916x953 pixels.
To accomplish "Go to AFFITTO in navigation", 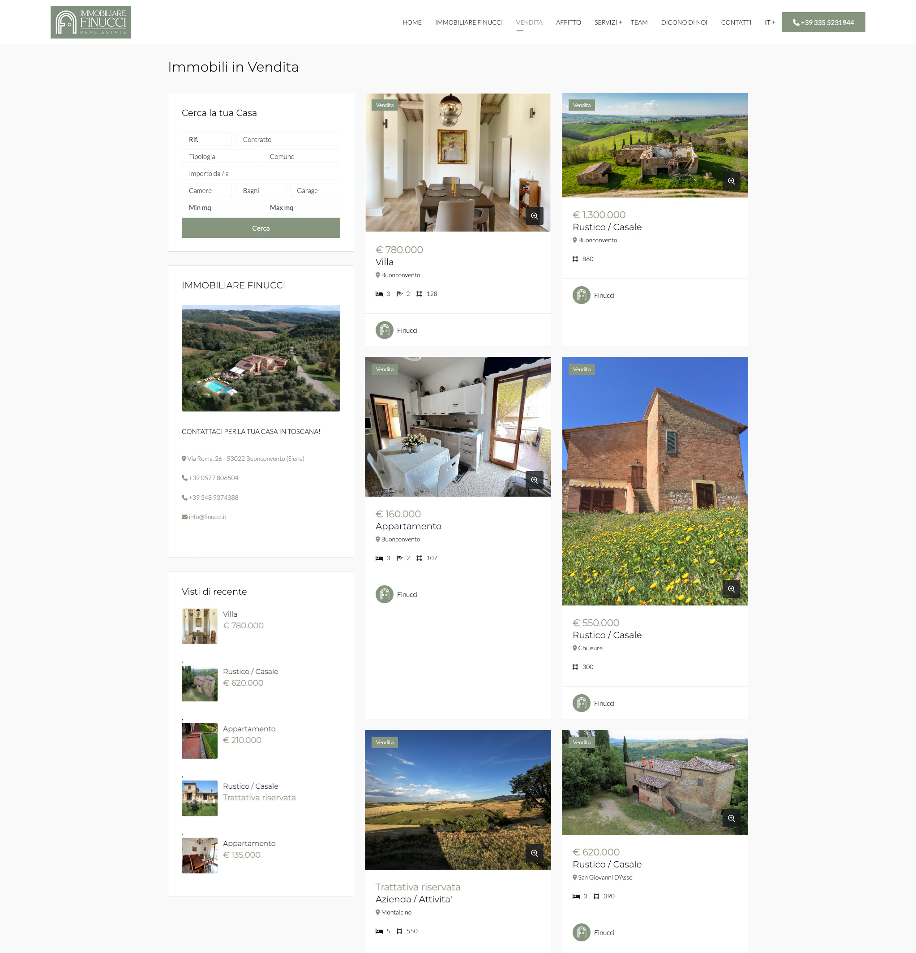I will pyautogui.click(x=569, y=22).
